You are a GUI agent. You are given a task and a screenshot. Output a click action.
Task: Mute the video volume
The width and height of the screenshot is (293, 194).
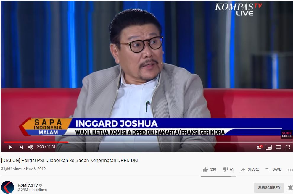30,147
